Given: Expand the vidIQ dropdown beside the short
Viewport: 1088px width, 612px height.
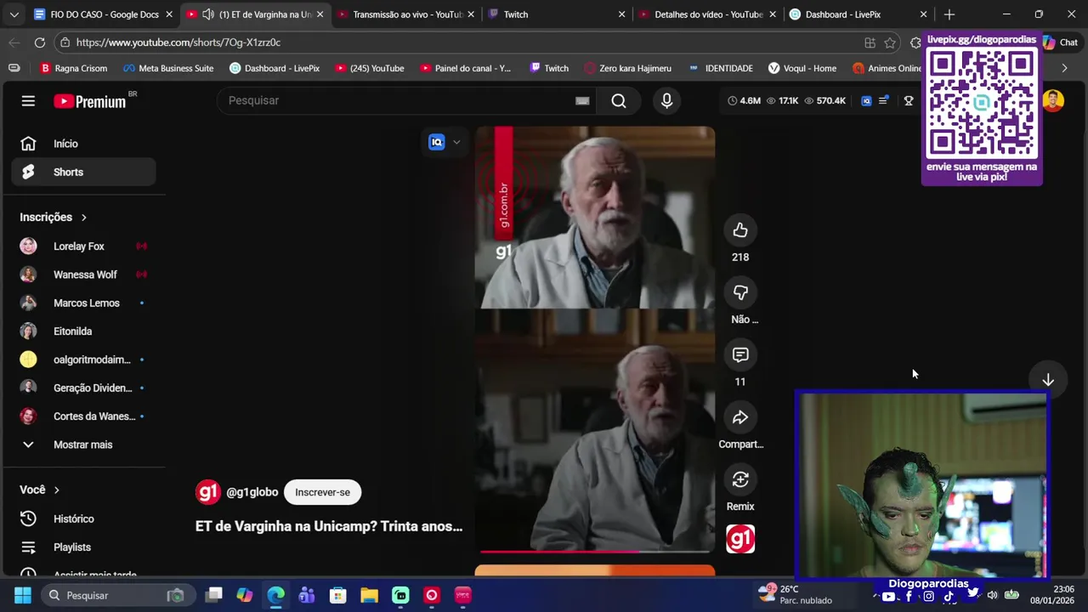Looking at the screenshot, I should click(x=456, y=142).
